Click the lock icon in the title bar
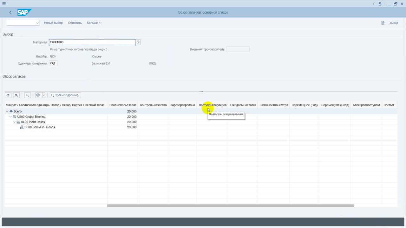Screen dimensions: 406x228 click(x=380, y=4)
